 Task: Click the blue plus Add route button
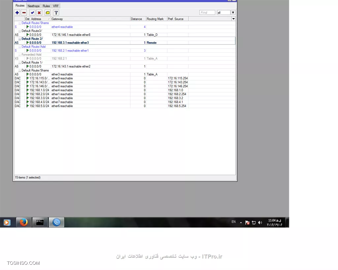(x=17, y=13)
